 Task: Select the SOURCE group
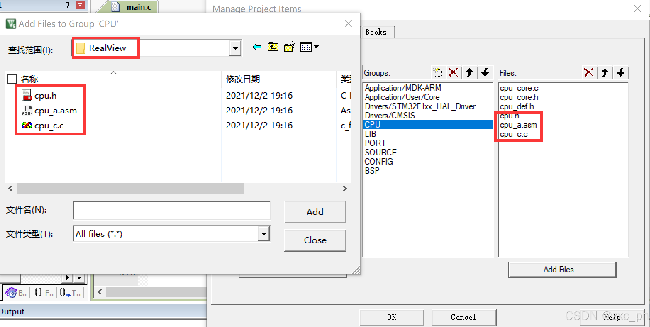pyautogui.click(x=380, y=152)
